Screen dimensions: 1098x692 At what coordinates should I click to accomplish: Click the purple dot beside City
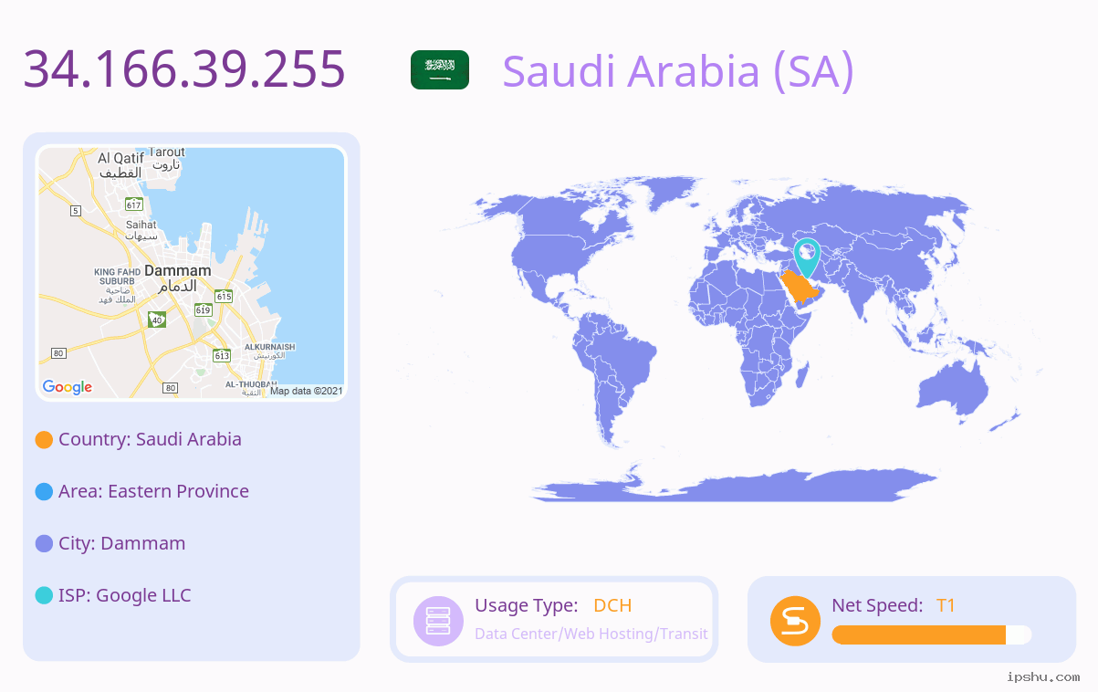coord(44,544)
